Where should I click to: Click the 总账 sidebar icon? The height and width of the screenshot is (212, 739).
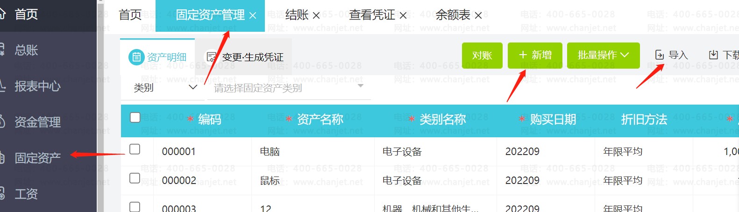2,50
